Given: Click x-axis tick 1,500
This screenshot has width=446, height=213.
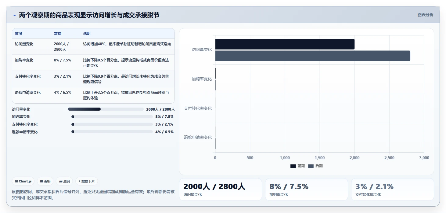Looking at the screenshot, I should click(319, 158).
